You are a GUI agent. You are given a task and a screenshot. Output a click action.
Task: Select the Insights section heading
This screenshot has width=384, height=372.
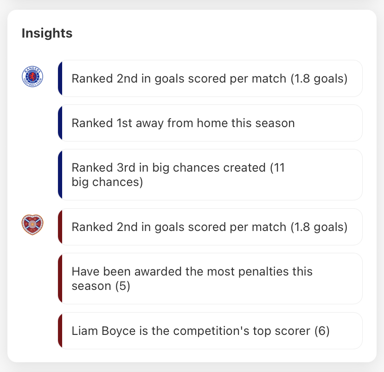pyautogui.click(x=47, y=33)
